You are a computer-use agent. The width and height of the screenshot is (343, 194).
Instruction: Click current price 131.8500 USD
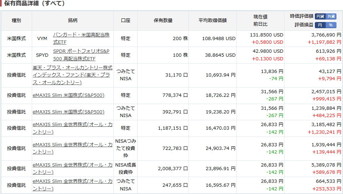coord(267,35)
